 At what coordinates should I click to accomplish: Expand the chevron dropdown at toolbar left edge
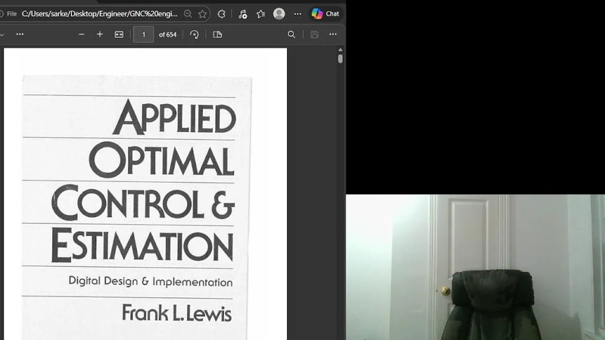(2, 34)
